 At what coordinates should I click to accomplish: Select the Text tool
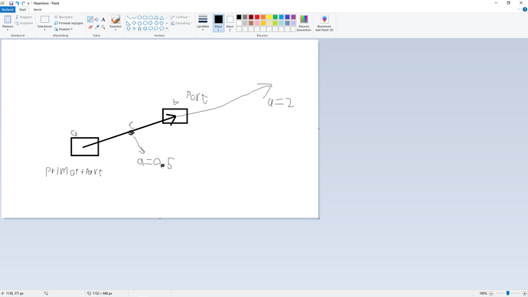pyautogui.click(x=103, y=20)
